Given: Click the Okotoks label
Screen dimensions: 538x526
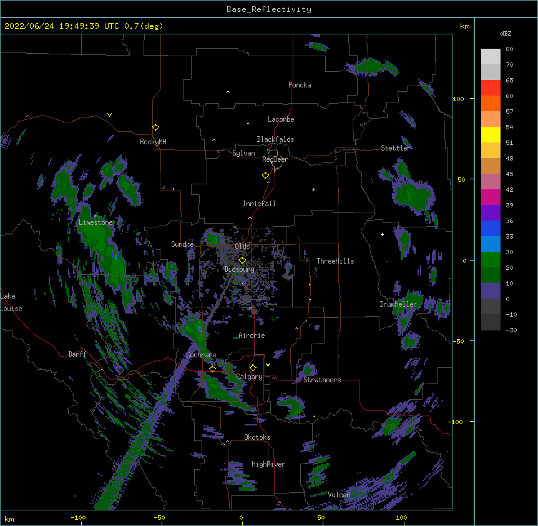Looking at the screenshot, I should (x=257, y=437).
